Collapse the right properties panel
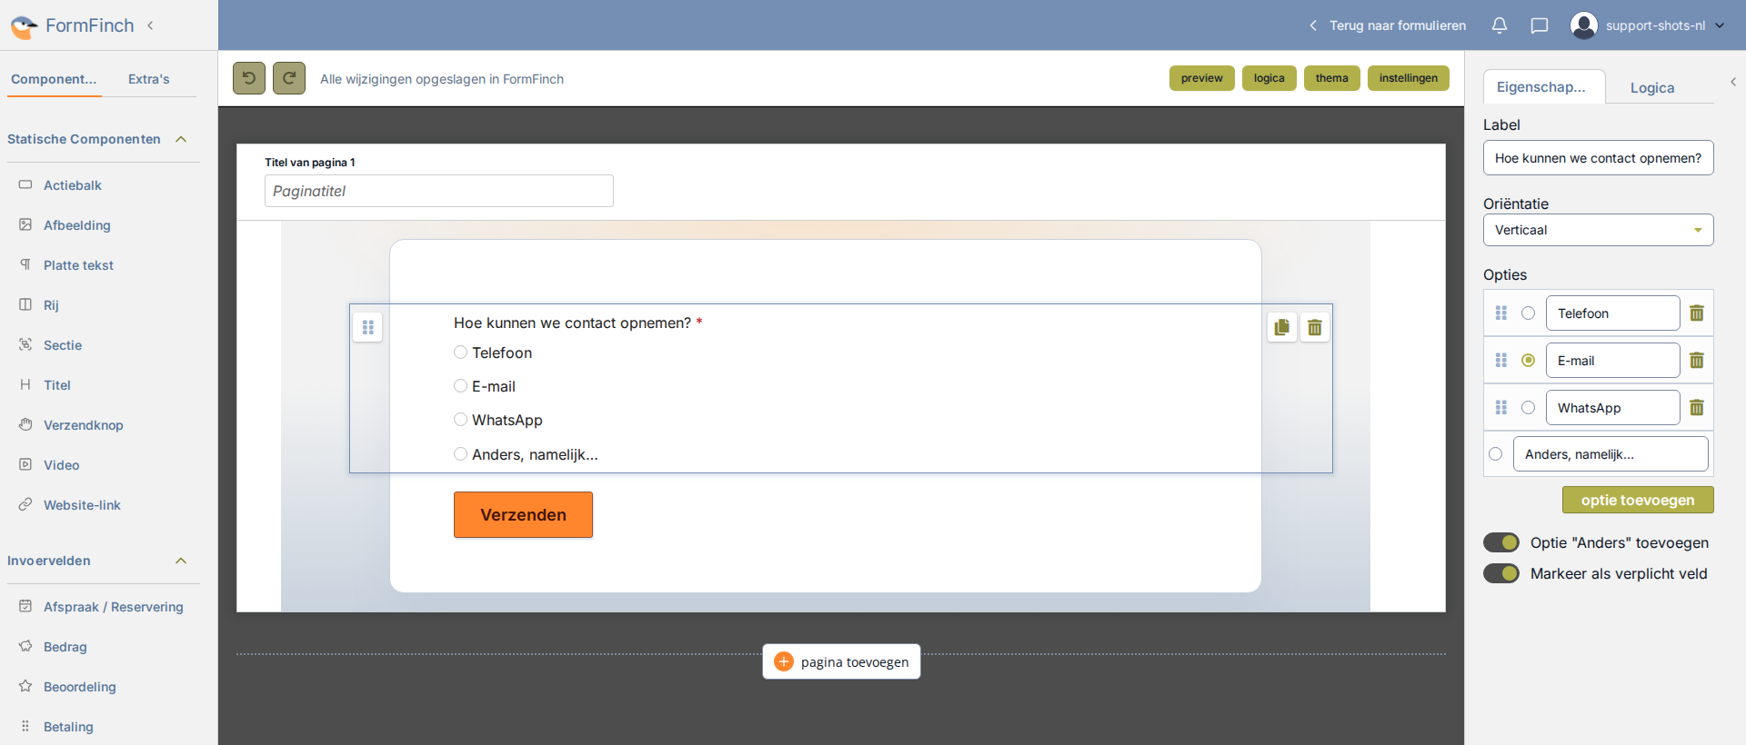The height and width of the screenshot is (745, 1746). (1733, 82)
